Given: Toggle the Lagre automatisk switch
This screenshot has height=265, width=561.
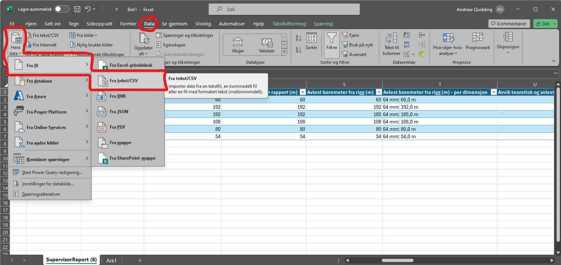Looking at the screenshot, I should (62, 9).
